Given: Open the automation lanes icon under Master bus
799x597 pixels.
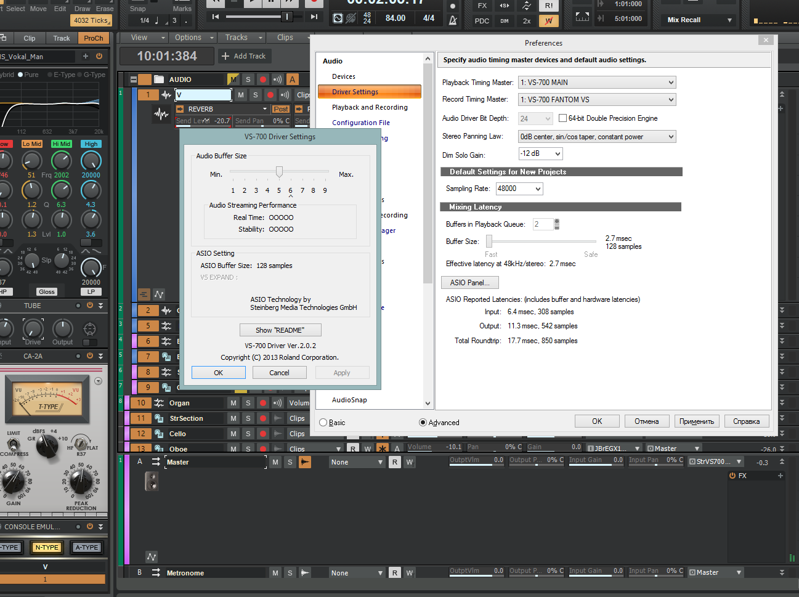Looking at the screenshot, I should pos(152,557).
